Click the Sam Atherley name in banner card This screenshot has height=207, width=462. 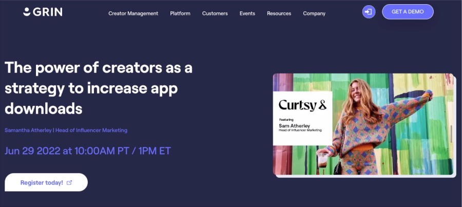point(294,126)
